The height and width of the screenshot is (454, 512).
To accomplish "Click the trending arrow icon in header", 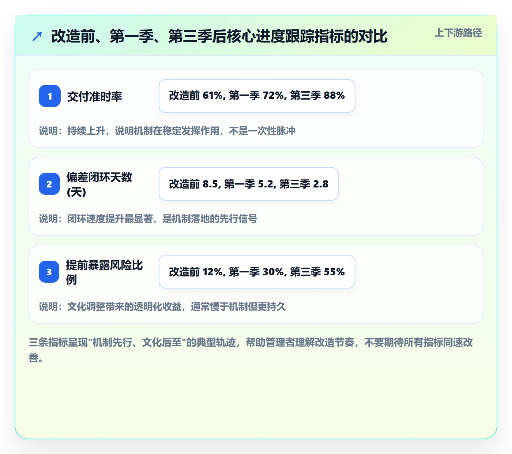I will 37,36.
